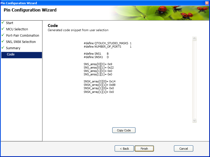Click the 'Generated code snippet from user selection' subtitle
The height and width of the screenshot is (157, 210).
point(78,30)
